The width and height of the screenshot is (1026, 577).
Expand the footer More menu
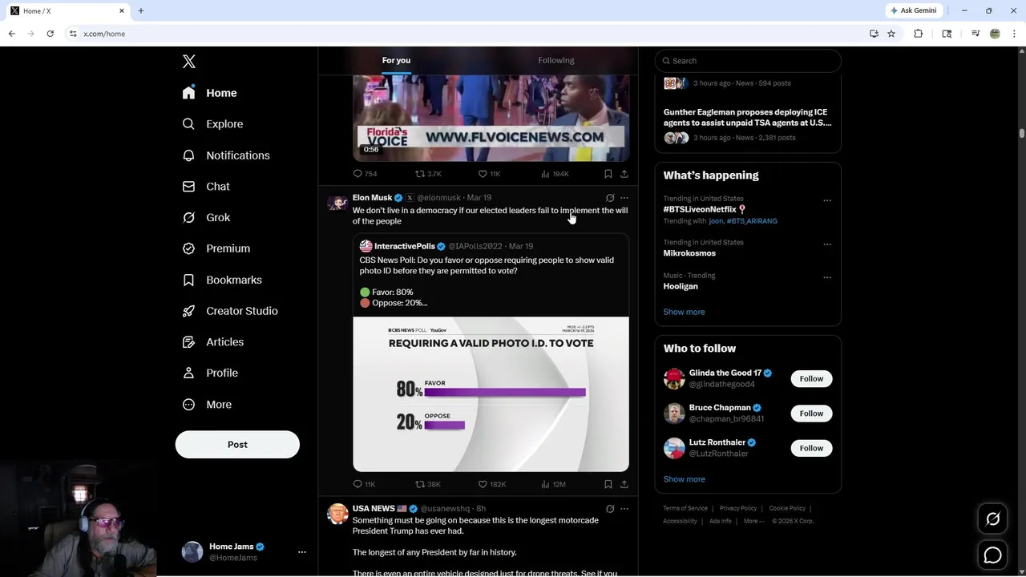pyautogui.click(x=753, y=521)
